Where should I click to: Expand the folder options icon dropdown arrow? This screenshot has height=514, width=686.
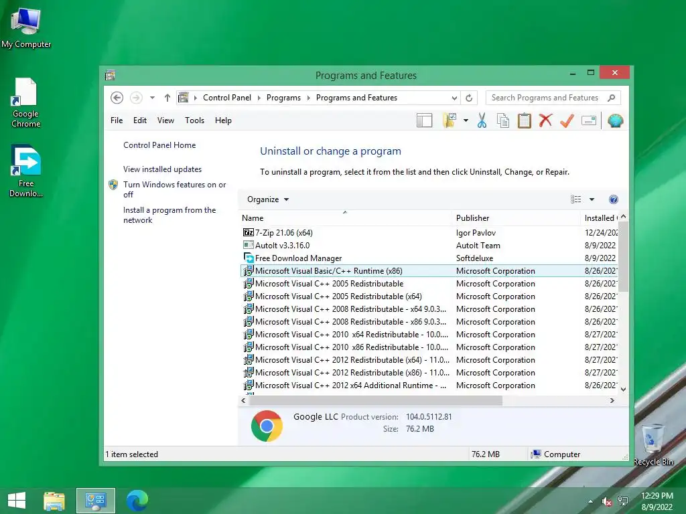pyautogui.click(x=466, y=120)
